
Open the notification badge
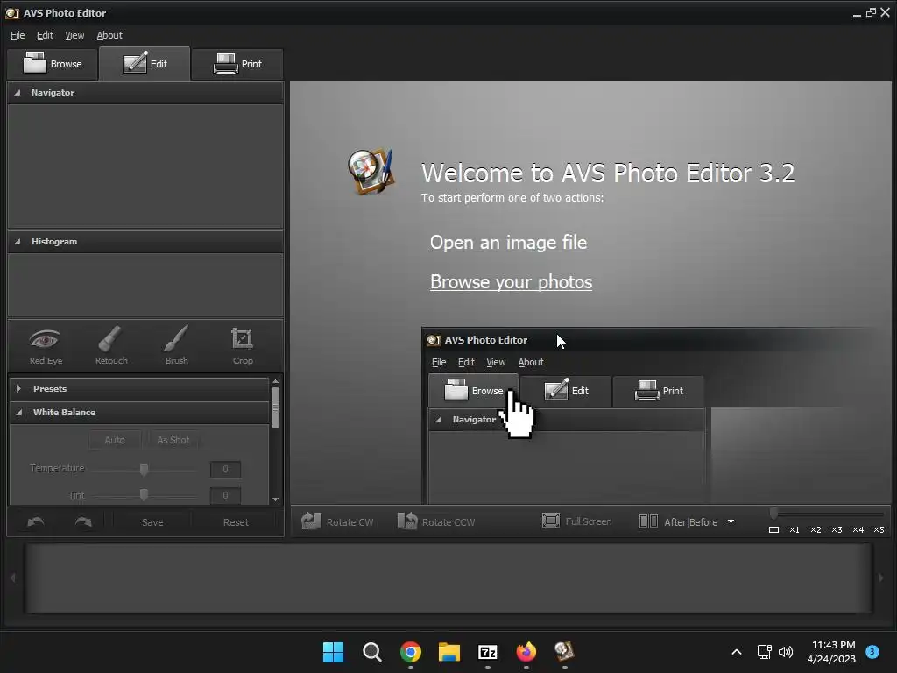[x=872, y=652]
